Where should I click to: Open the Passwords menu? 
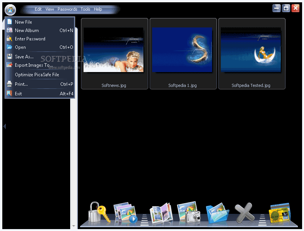click(x=67, y=9)
